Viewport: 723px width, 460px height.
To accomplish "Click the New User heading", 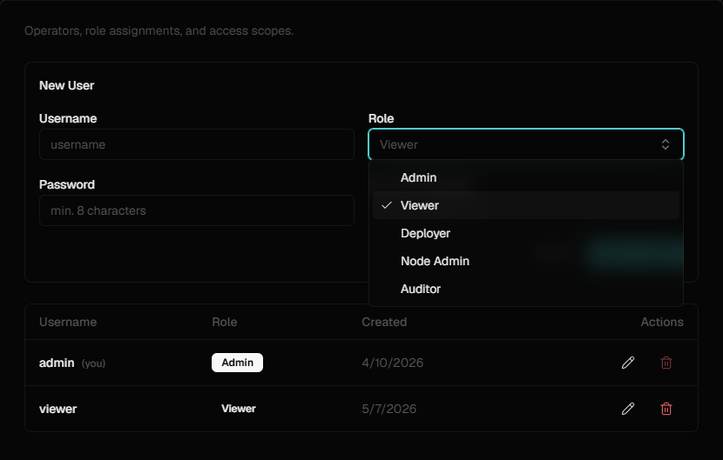I will coord(66,85).
